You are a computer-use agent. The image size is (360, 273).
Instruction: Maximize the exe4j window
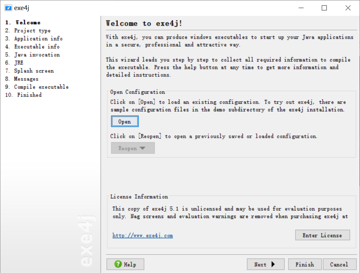click(324, 8)
